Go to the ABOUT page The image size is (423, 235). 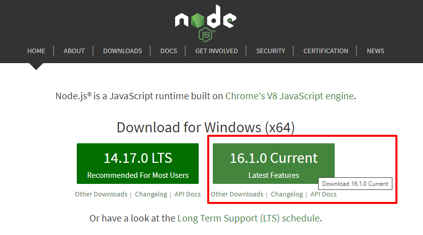coord(74,51)
